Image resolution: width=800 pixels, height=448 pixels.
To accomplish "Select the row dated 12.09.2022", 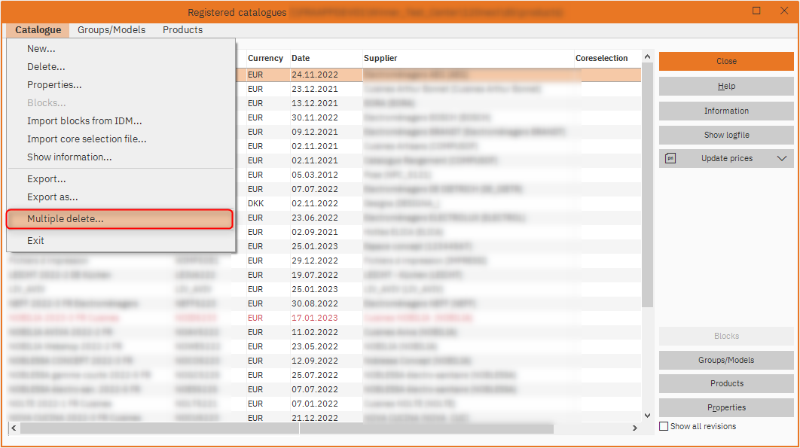I will tap(324, 360).
